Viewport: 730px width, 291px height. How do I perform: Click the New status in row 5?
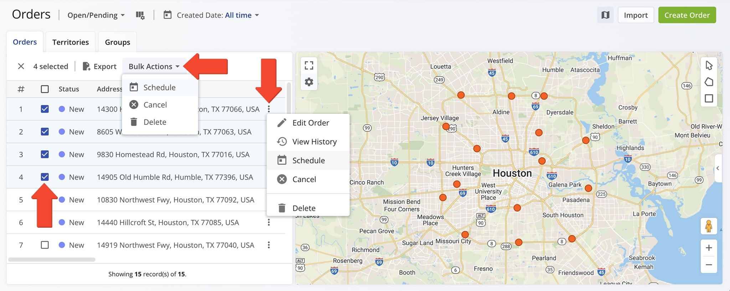pyautogui.click(x=77, y=200)
